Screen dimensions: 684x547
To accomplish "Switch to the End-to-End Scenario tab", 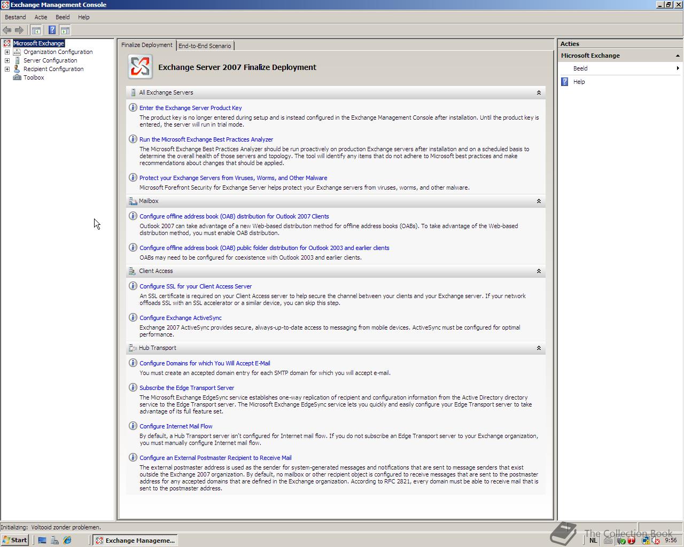I will pyautogui.click(x=205, y=46).
